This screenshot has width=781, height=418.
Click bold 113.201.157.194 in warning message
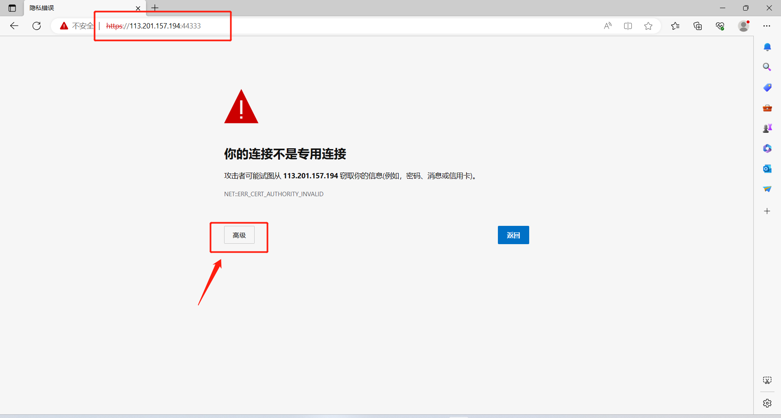[x=311, y=176]
